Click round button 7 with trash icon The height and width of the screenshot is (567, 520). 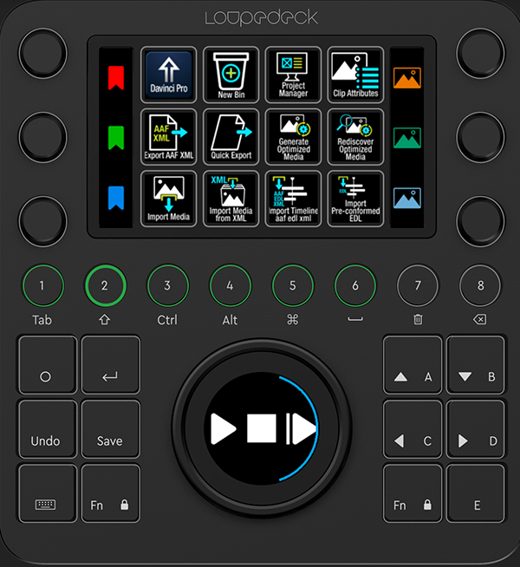click(x=418, y=286)
